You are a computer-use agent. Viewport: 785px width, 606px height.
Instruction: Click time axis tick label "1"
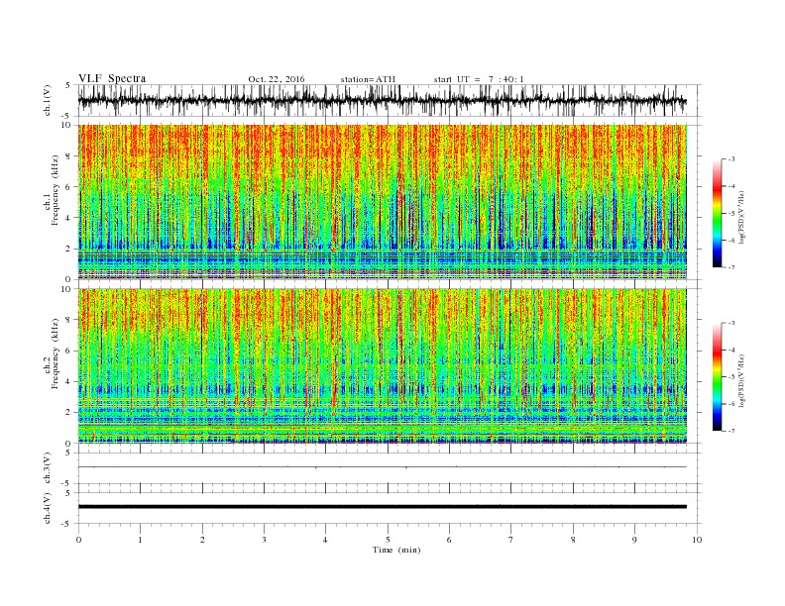pyautogui.click(x=140, y=540)
